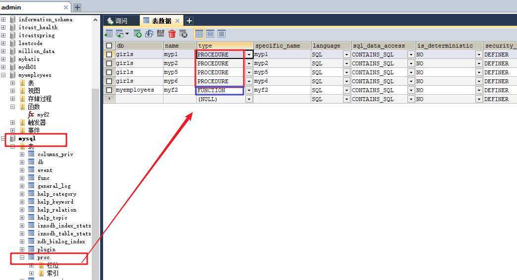Click the folder icon for 触发器
The width and height of the screenshot is (517, 280).
click(x=22, y=122)
